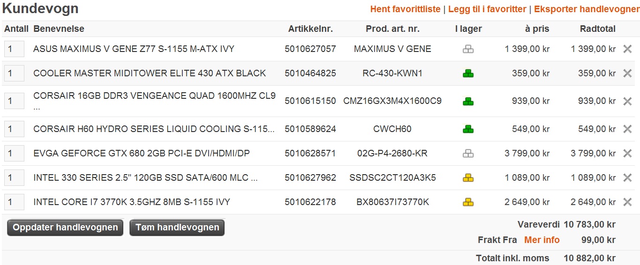Open Hent favorittliste link
The width and height of the screenshot is (640, 265).
tap(406, 9)
